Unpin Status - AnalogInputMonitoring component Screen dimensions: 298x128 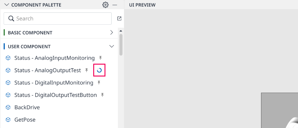coord(100,58)
